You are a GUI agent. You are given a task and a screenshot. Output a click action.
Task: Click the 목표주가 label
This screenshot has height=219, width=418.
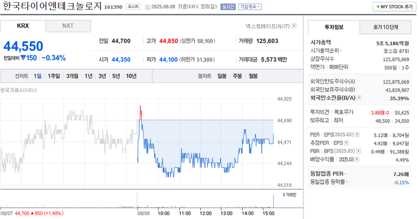pos(344,112)
